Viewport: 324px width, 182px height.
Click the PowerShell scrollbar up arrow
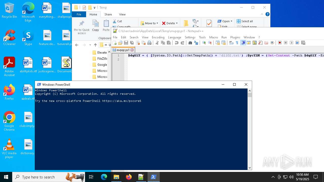250,90
